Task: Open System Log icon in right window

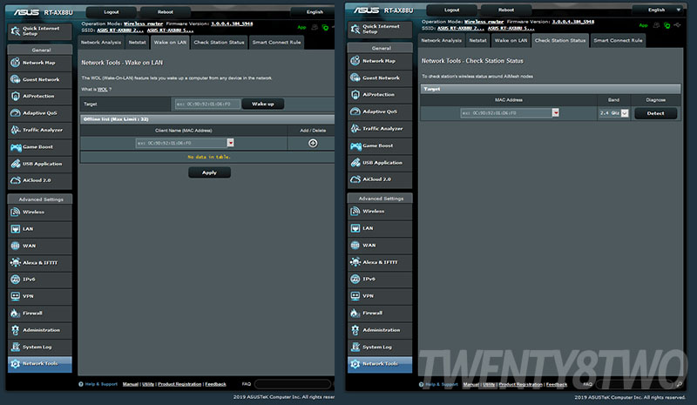Action: (x=355, y=347)
